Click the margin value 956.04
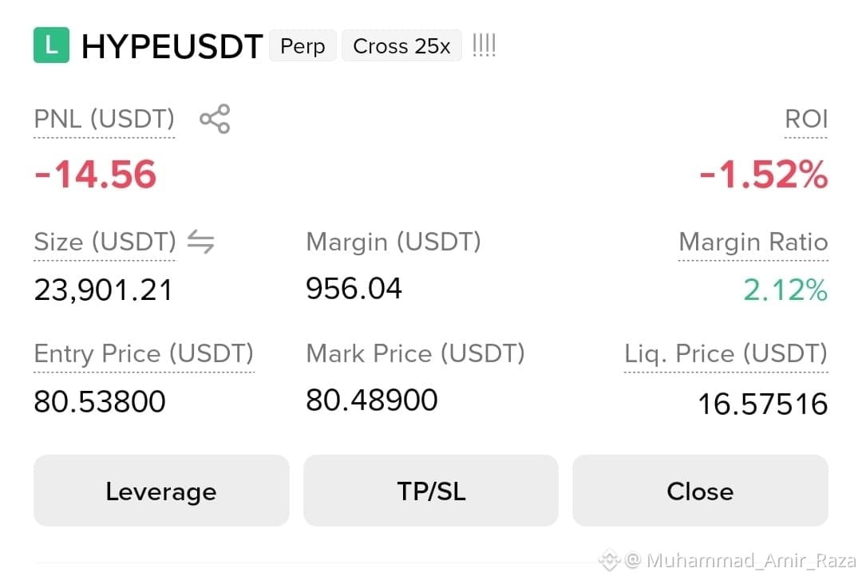 click(354, 289)
